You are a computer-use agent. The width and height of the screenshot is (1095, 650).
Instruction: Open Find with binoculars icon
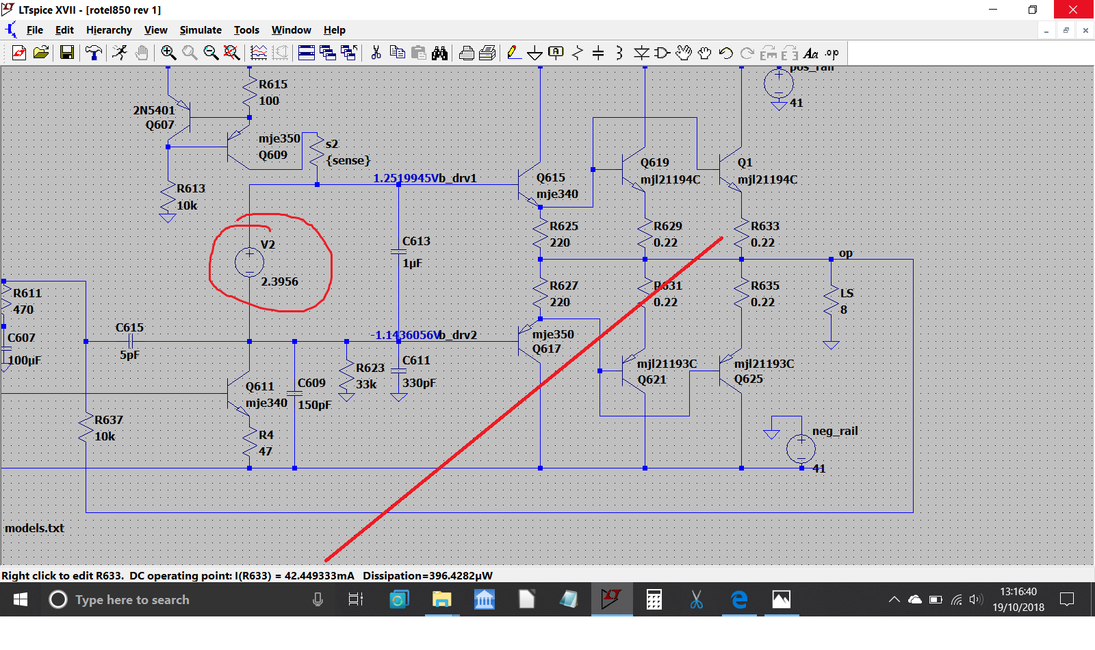[439, 53]
